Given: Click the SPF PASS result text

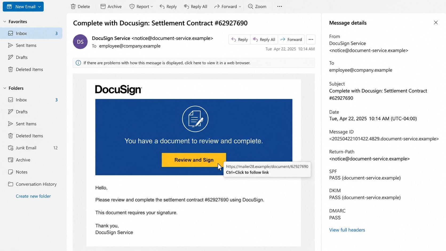Looking at the screenshot, I should [365, 178].
